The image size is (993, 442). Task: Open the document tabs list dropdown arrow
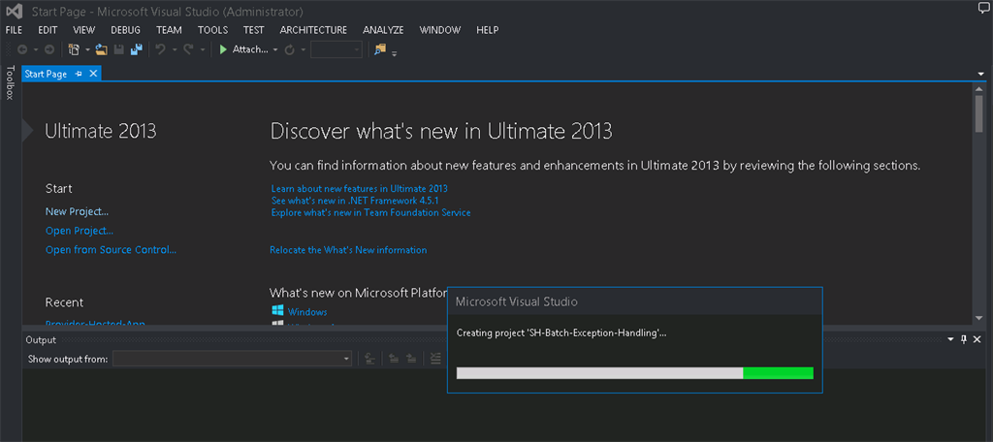[x=981, y=74]
